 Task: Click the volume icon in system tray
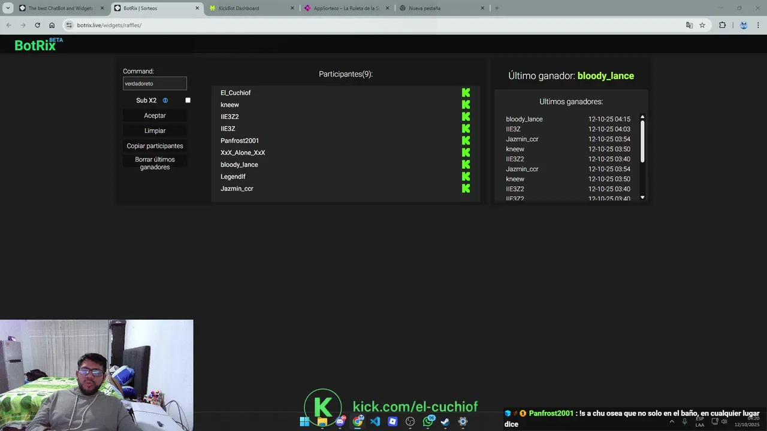point(724,421)
